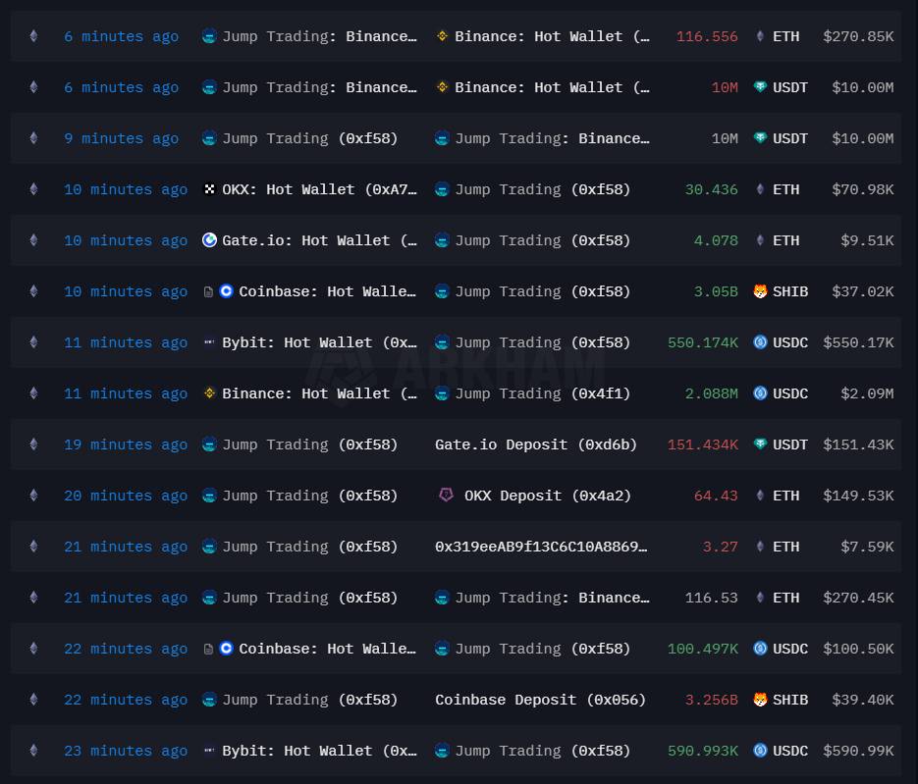Open Gate.io: Hot Wallet sender
The width and height of the screenshot is (918, 784).
(x=319, y=240)
